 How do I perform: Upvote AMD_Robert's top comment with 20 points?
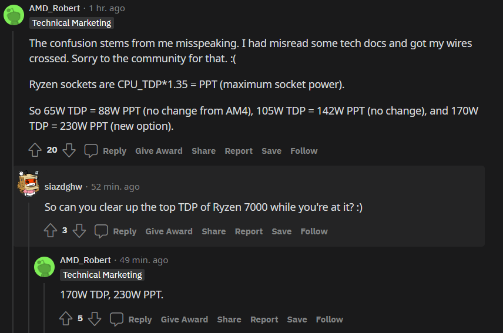click(x=35, y=150)
